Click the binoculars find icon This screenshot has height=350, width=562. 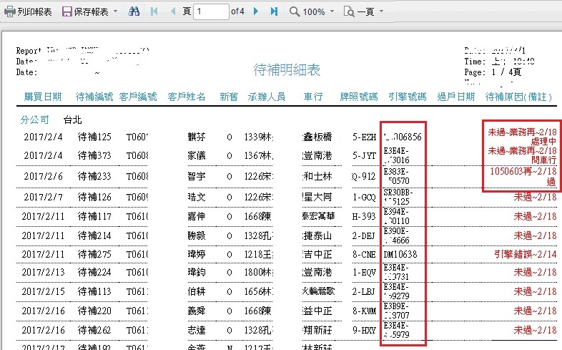134,12
